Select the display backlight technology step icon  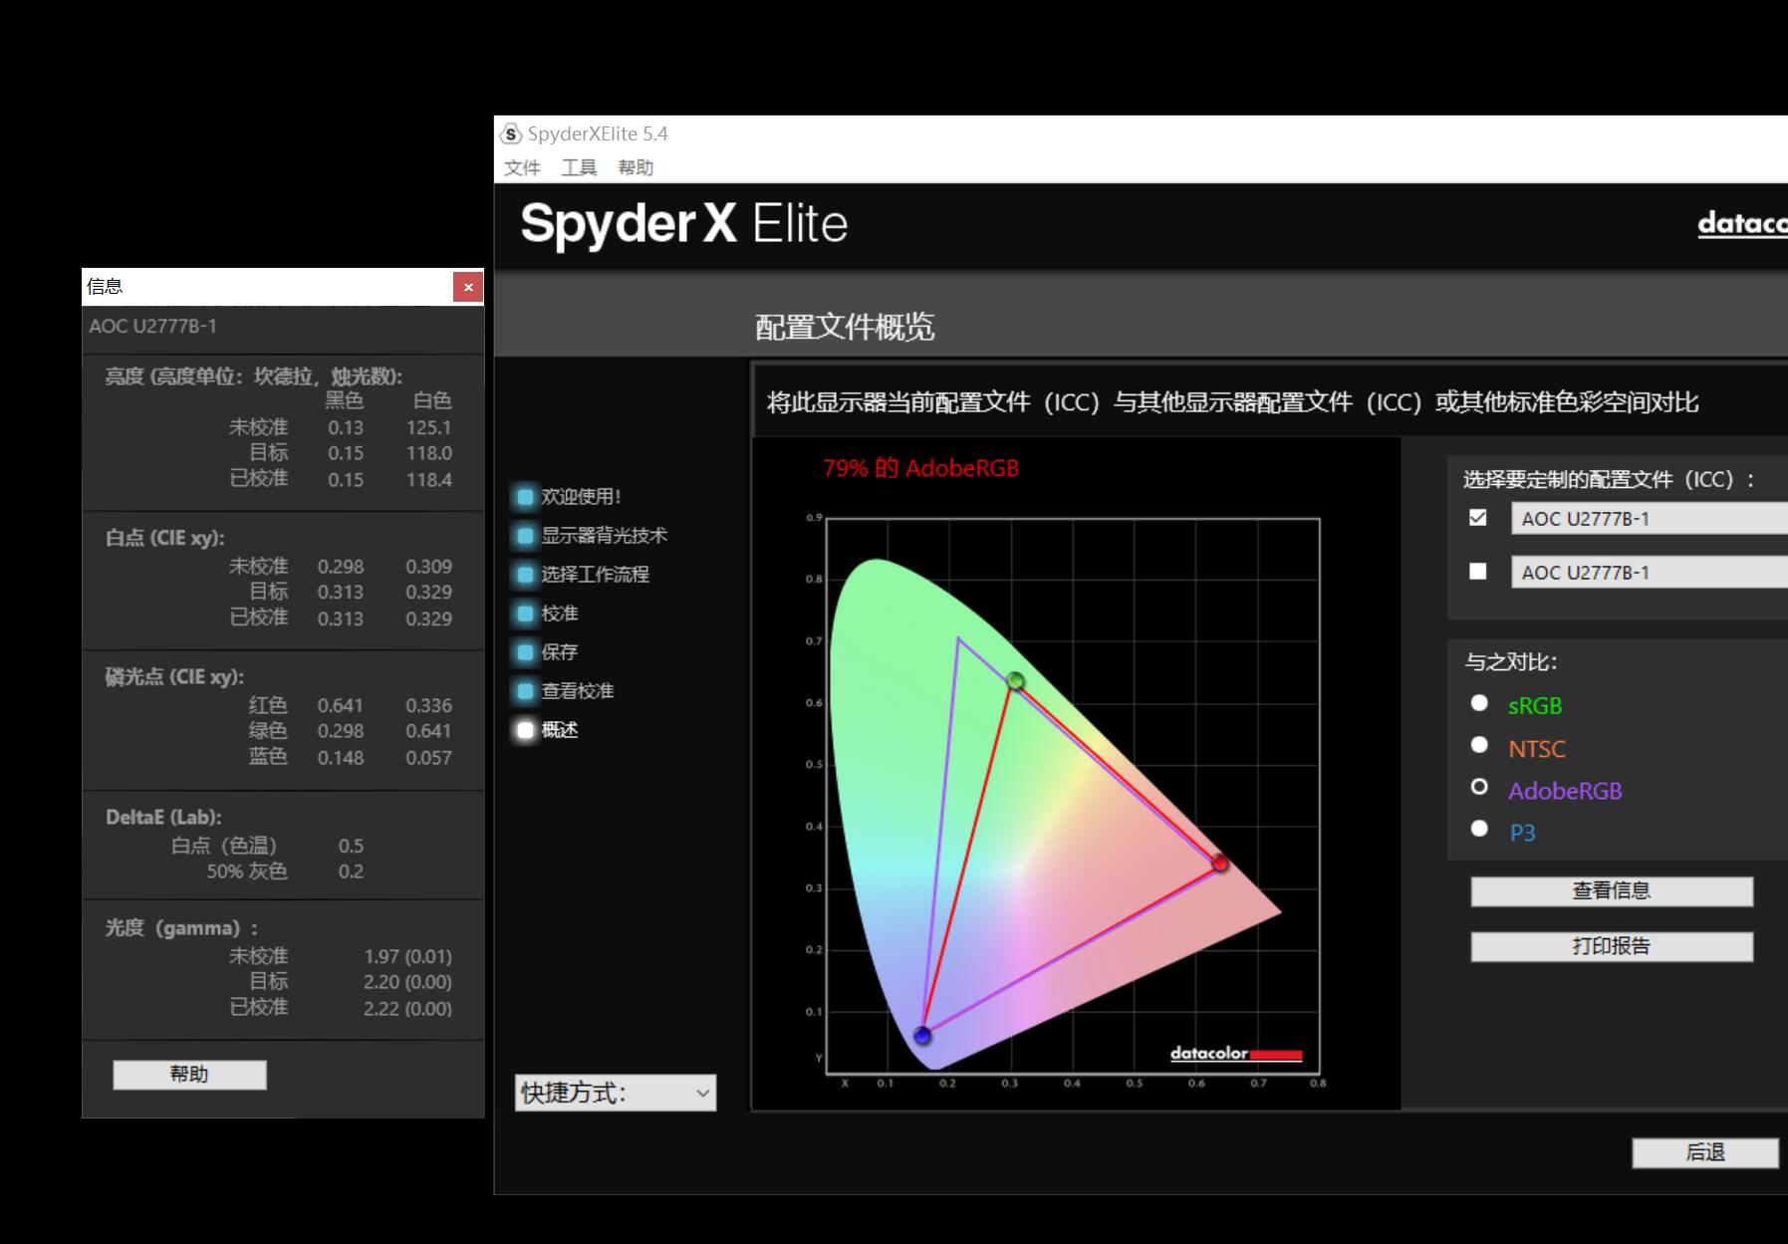point(525,536)
